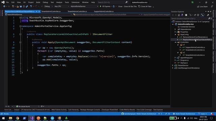Expand the TenantService project node

click(x=173, y=66)
